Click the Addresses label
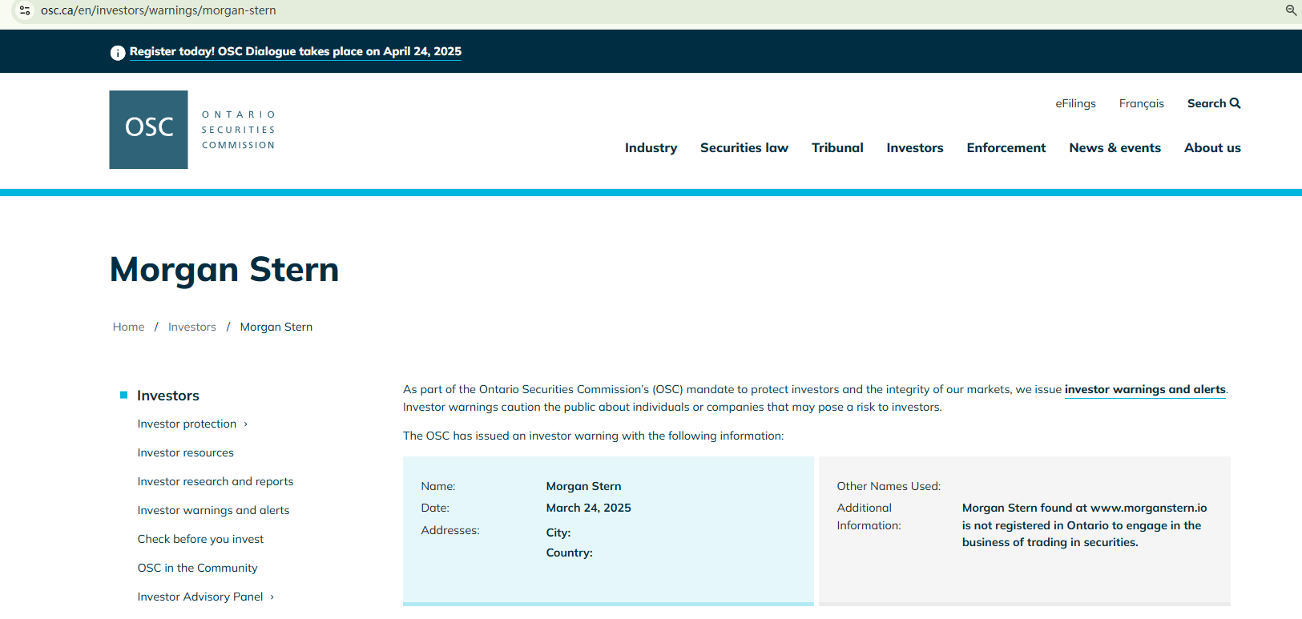This screenshot has width=1302, height=619. click(x=450, y=531)
